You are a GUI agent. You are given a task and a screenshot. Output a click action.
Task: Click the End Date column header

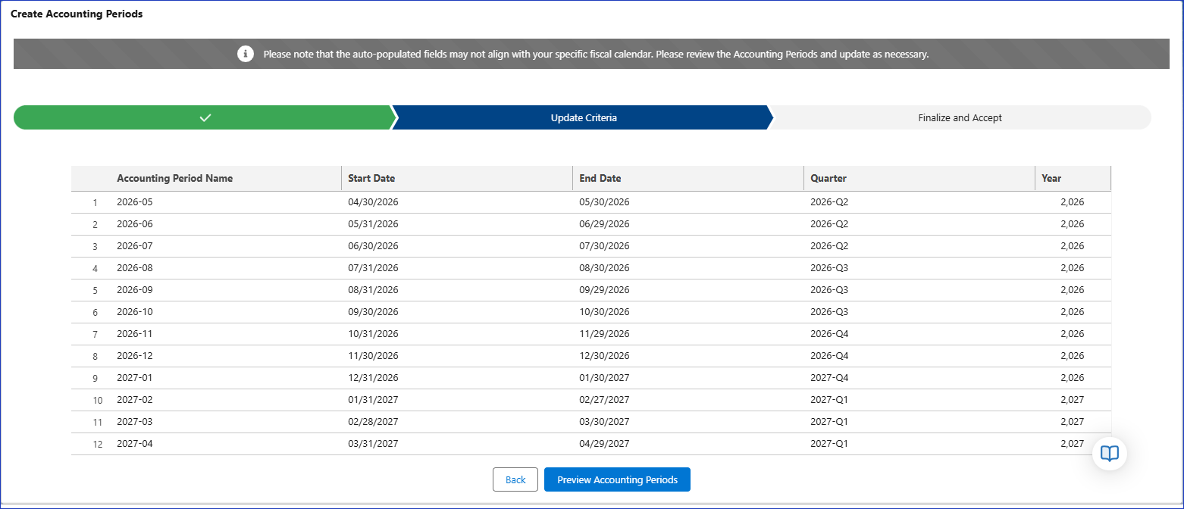point(600,179)
